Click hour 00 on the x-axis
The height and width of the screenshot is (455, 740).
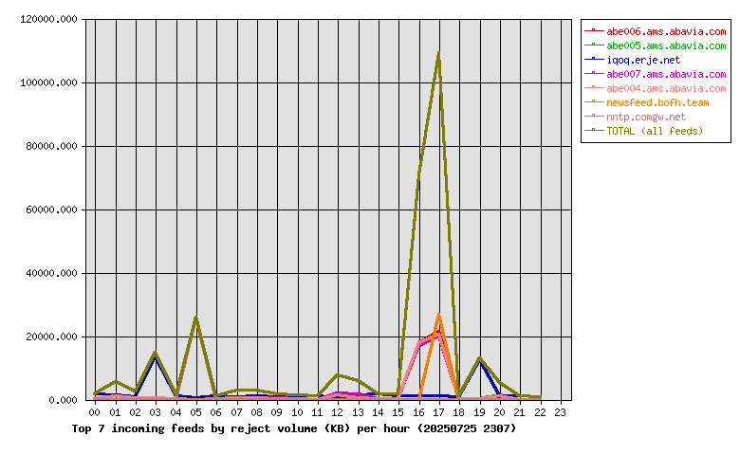pos(95,412)
